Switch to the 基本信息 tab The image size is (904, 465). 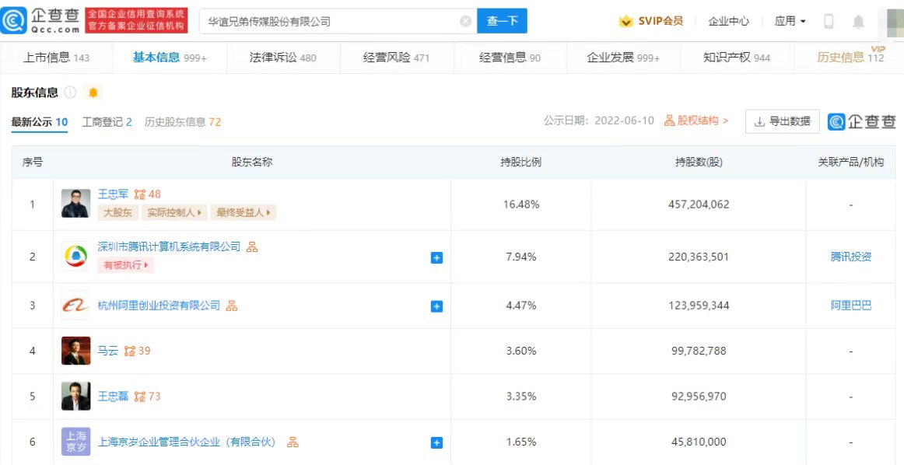click(x=170, y=58)
